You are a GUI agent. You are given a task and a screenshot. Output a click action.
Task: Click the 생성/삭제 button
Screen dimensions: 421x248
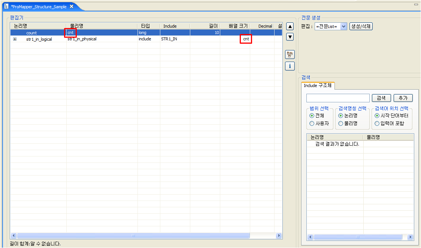tap(361, 26)
